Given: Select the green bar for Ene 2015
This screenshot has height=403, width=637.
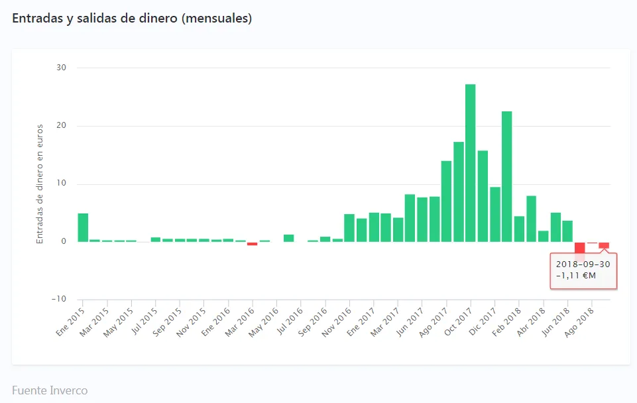Looking at the screenshot, I should coord(83,227).
